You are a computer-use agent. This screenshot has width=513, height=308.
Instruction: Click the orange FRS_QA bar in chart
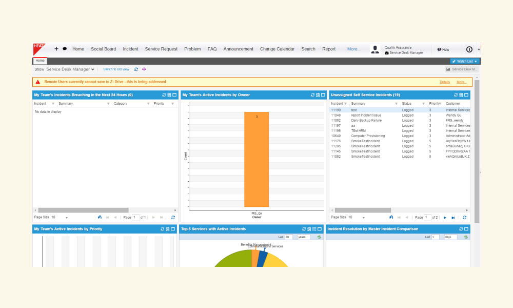256,160
